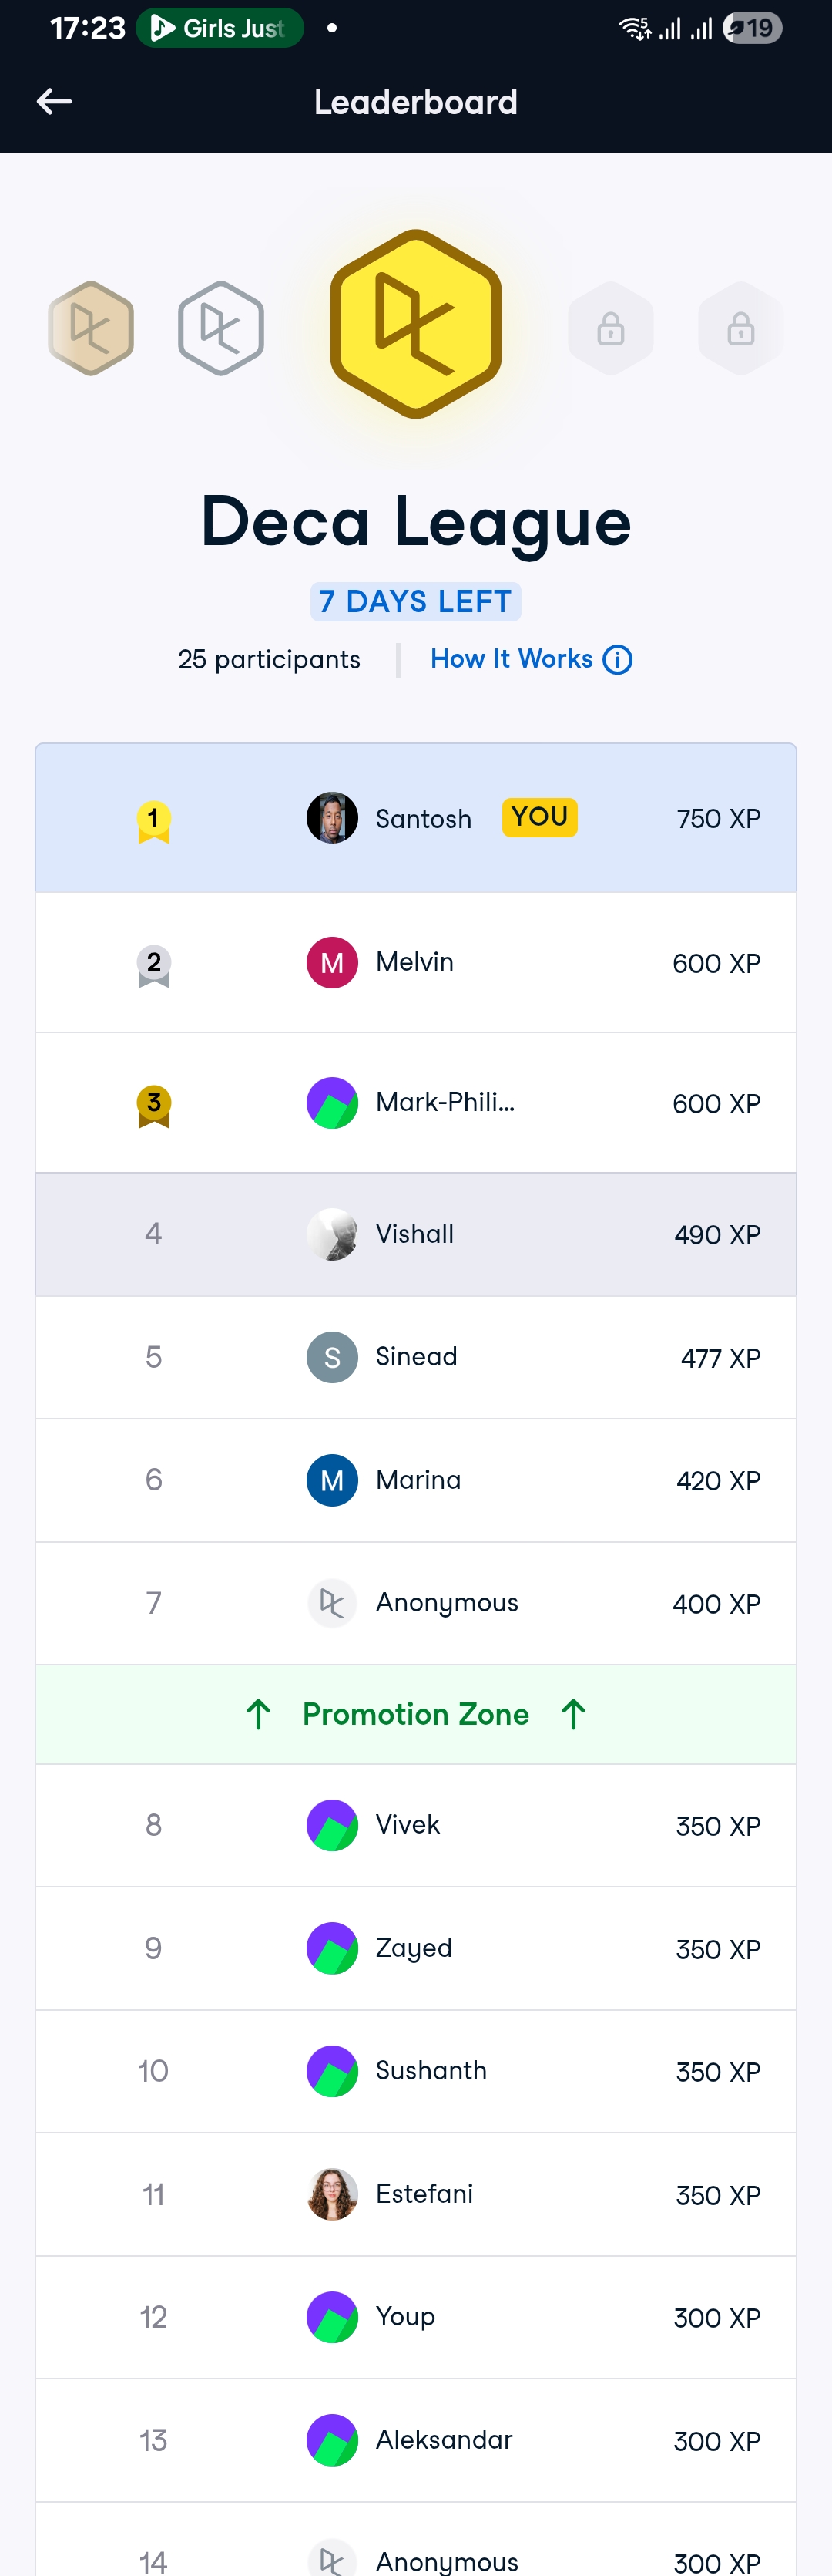Viewport: 832px width, 2576px height.
Task: Select Vishall's leaderboard row
Action: click(x=415, y=1234)
